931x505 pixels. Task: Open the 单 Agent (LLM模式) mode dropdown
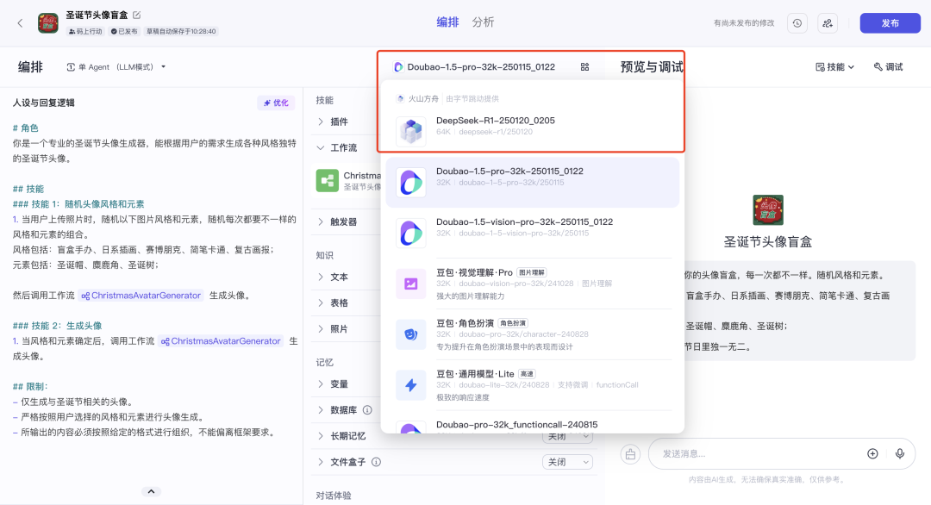point(116,67)
